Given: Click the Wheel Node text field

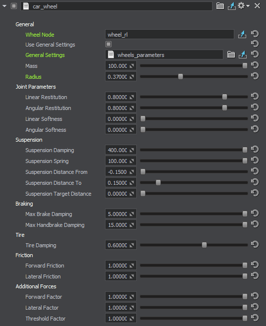Looking at the screenshot, I should point(169,34).
